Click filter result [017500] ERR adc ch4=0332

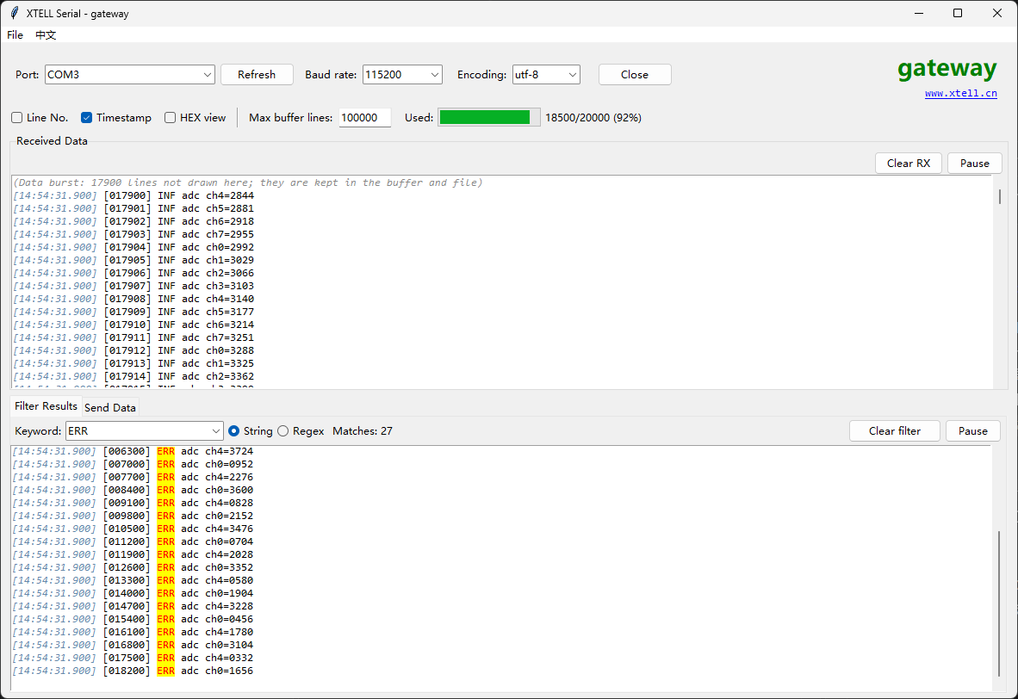pyautogui.click(x=133, y=659)
